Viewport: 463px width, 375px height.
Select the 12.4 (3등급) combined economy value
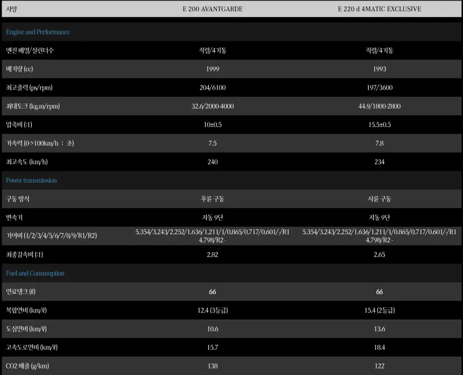point(213,310)
